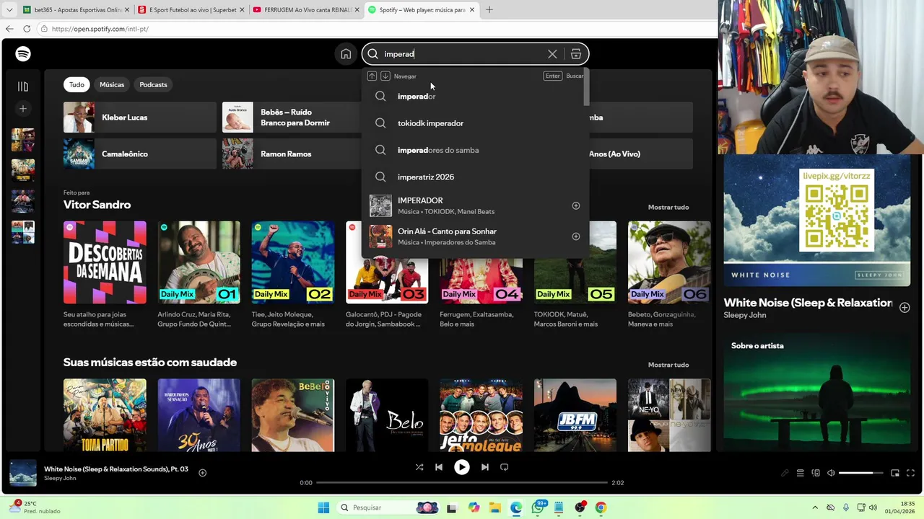The height and width of the screenshot is (519, 924).
Task: Open Connect to a device icon
Action: click(816, 473)
